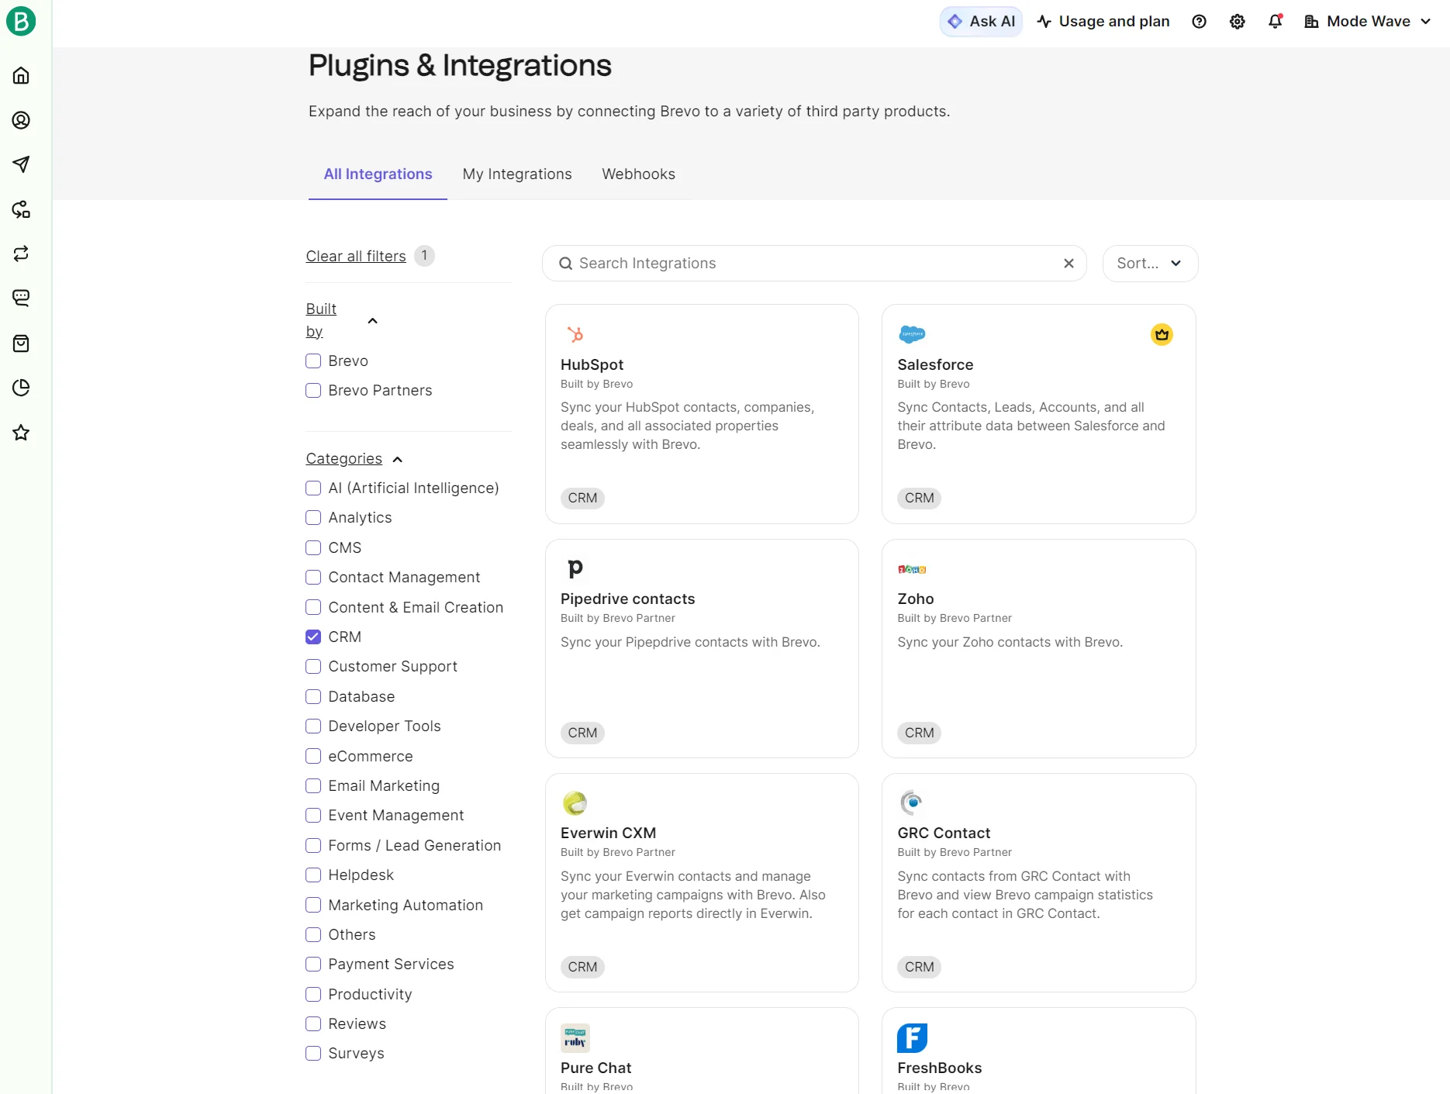
Task: Click the Ask AI button
Action: point(981,22)
